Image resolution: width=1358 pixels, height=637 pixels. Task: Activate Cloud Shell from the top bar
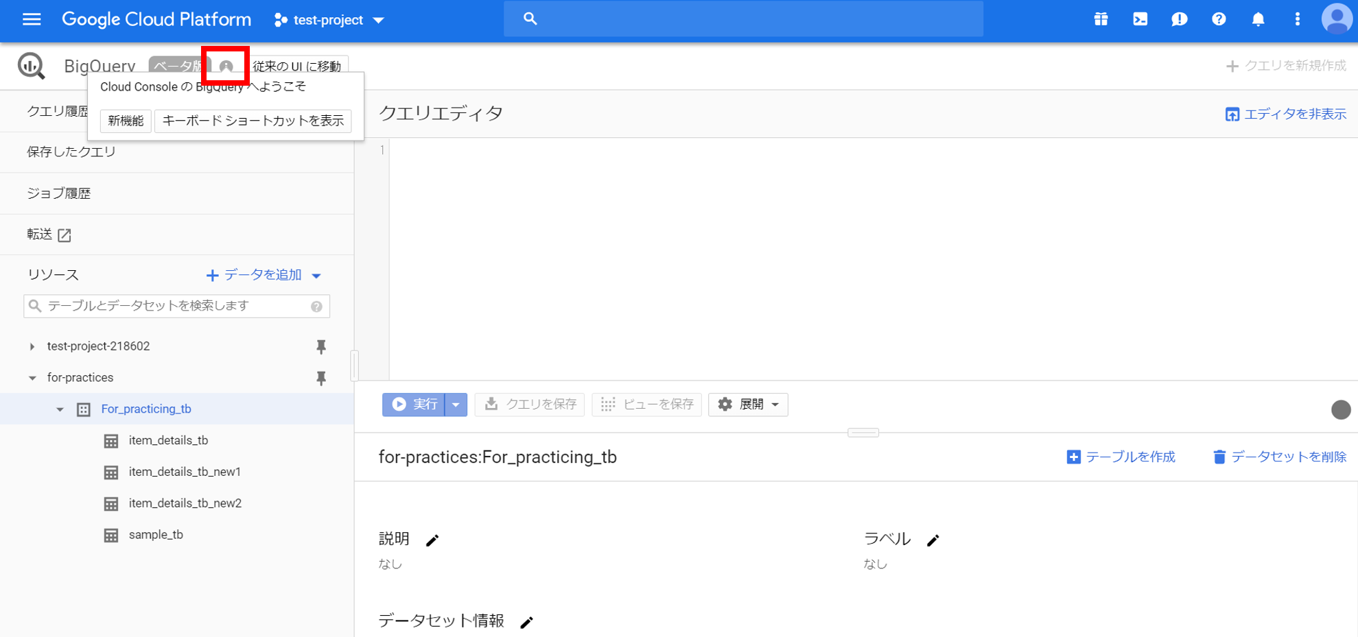1140,19
